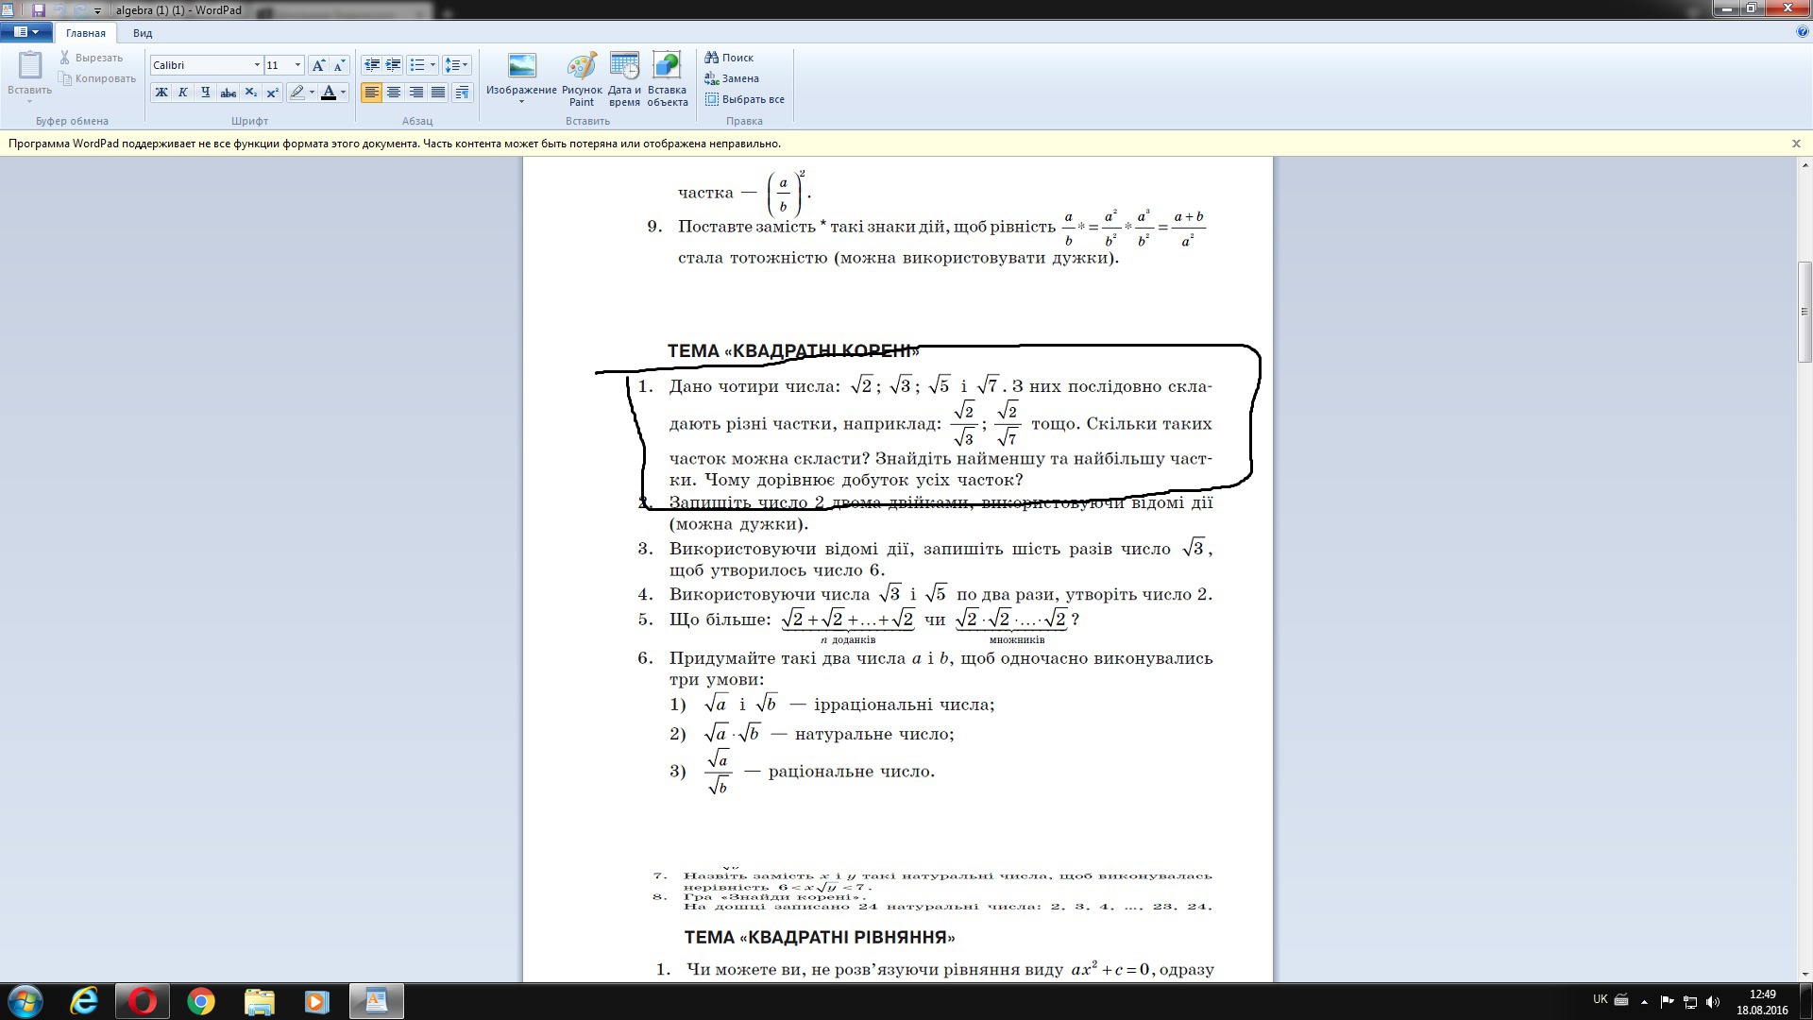Toggle bold (Ж) formatting

click(161, 93)
